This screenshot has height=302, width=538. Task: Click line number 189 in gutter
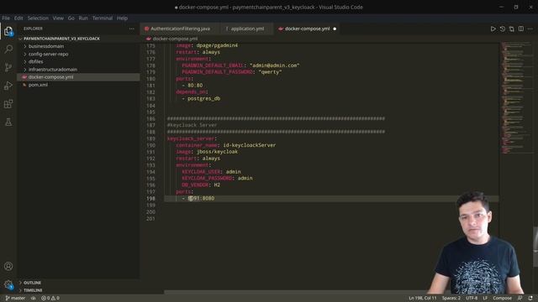pos(150,138)
